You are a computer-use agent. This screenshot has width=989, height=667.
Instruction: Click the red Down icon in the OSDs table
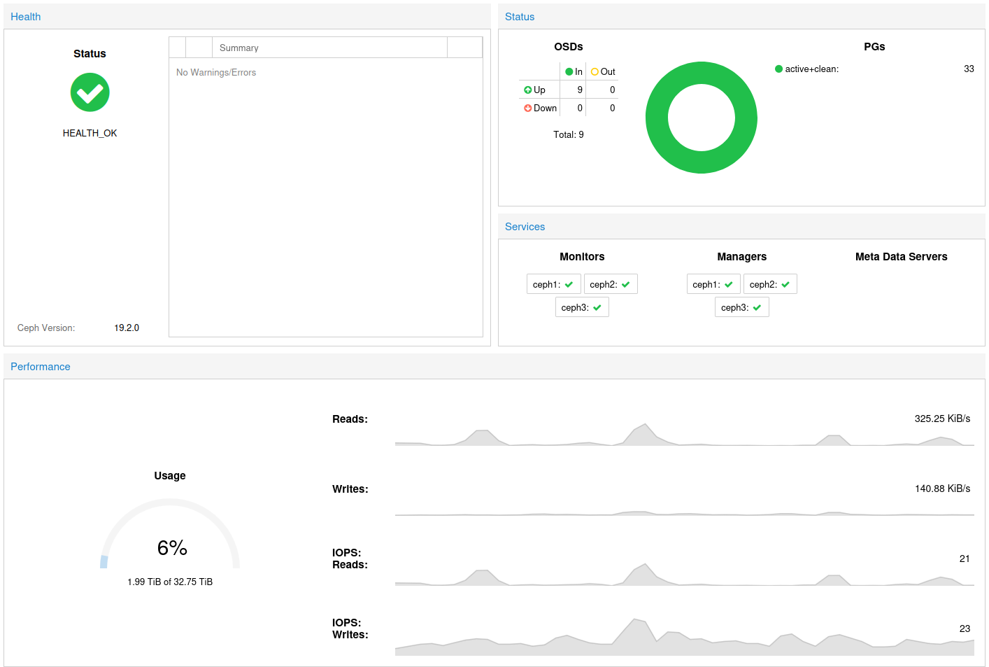[x=528, y=108]
